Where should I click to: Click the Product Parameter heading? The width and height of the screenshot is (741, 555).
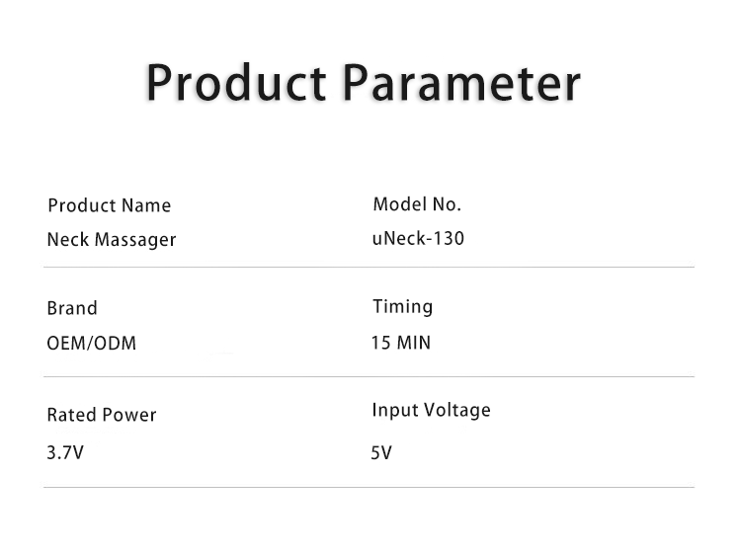[x=364, y=83]
